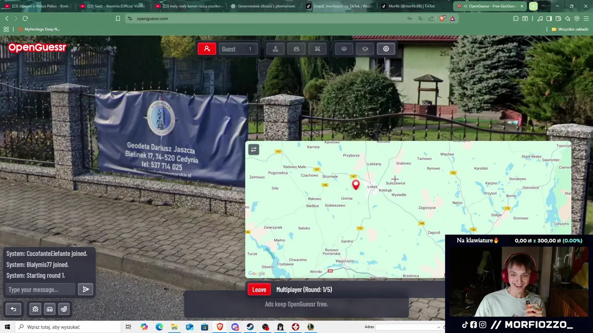The image size is (593, 333).
Task: Switch to Znajdź 'morfiozzo' TikTok tab
Action: pyautogui.click(x=339, y=6)
